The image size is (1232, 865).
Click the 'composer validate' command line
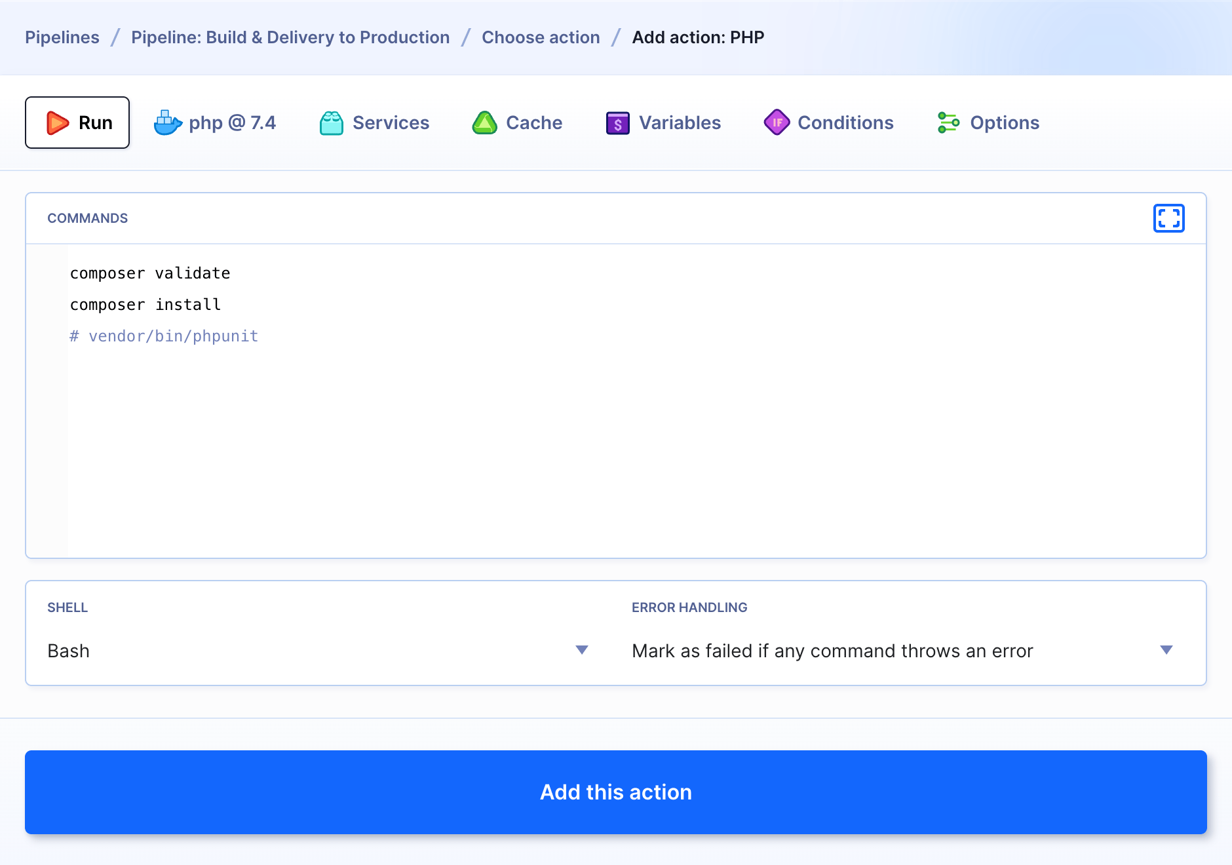[150, 273]
